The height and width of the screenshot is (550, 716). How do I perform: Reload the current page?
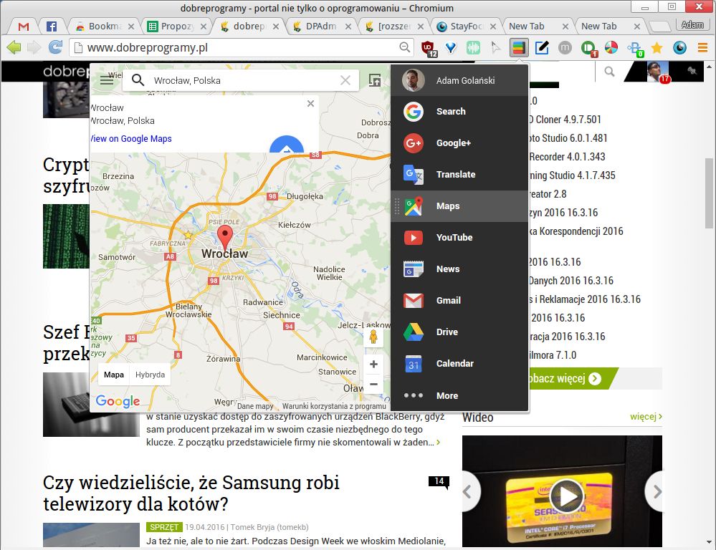(55, 47)
